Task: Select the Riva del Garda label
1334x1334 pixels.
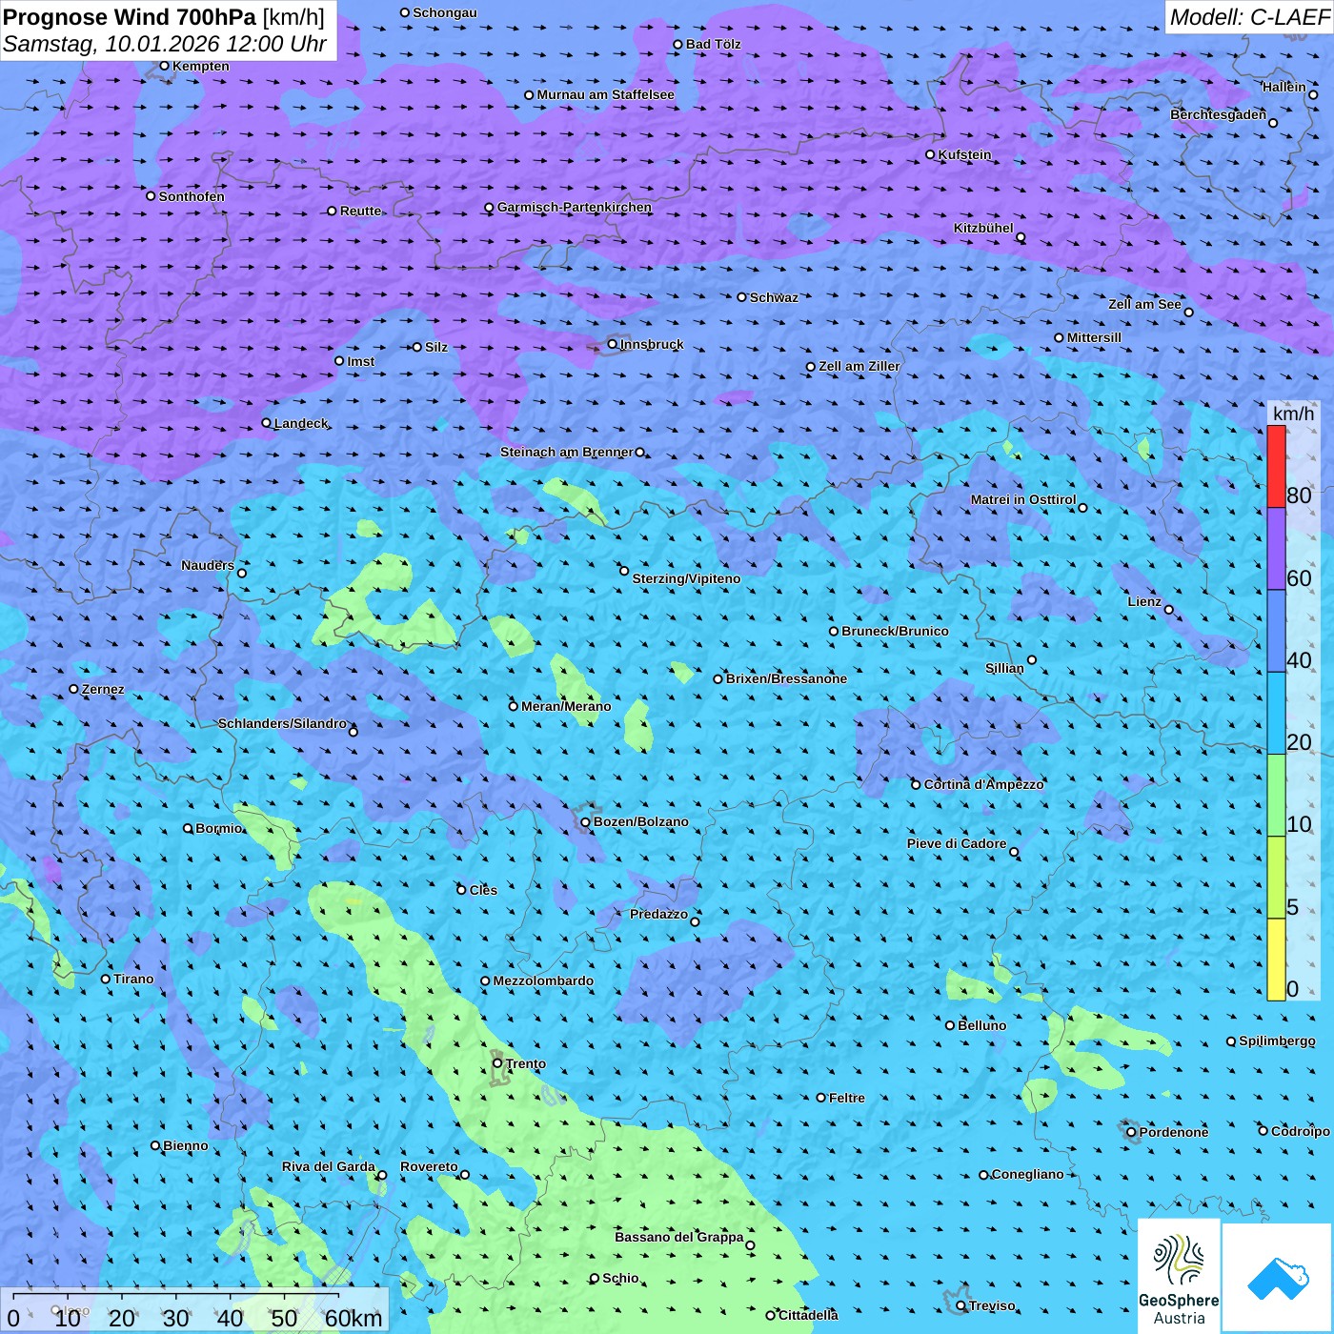Action: tap(329, 1166)
